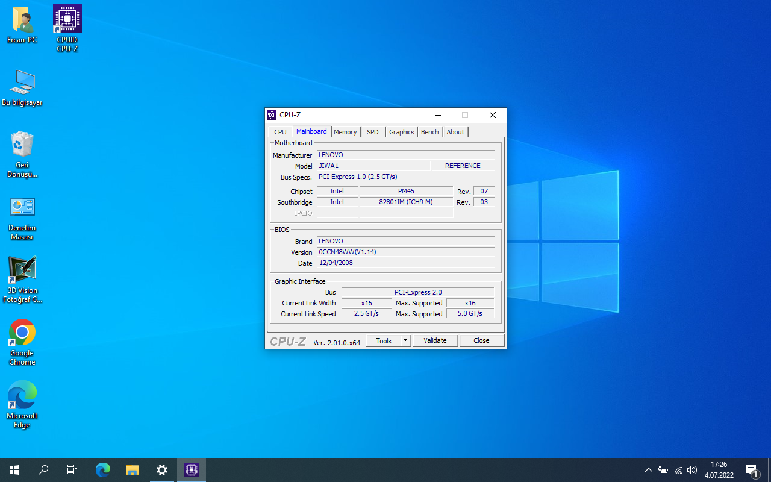Click the REFERENCE field
The height and width of the screenshot is (482, 771).
point(463,166)
